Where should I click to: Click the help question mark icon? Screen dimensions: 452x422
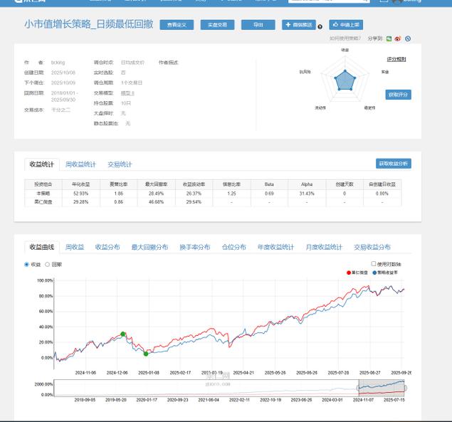point(320,26)
